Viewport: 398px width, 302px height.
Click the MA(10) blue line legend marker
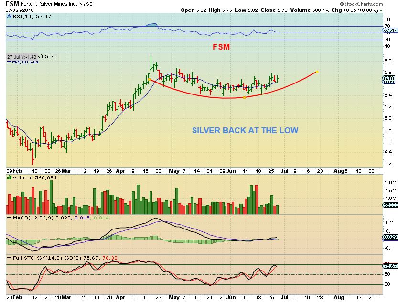[x=10, y=62]
